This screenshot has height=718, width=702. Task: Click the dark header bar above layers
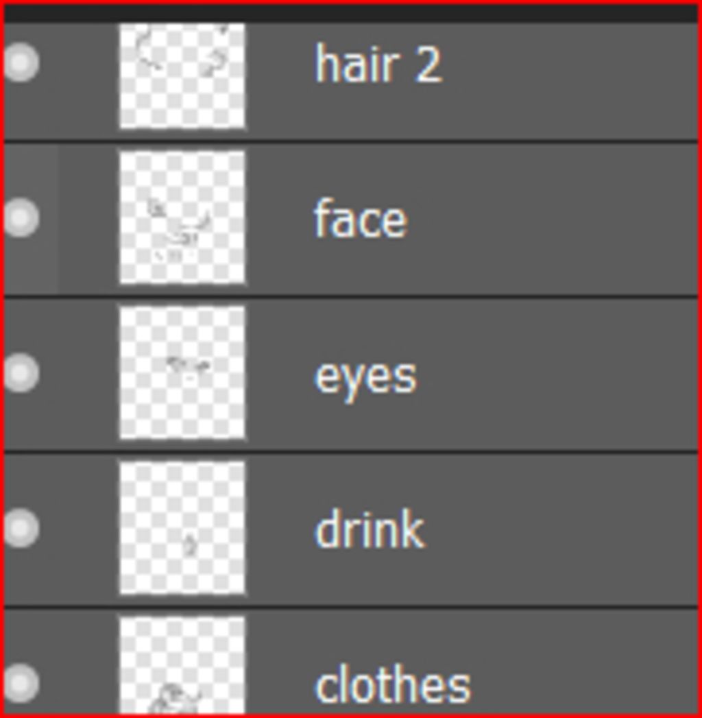coord(350,13)
